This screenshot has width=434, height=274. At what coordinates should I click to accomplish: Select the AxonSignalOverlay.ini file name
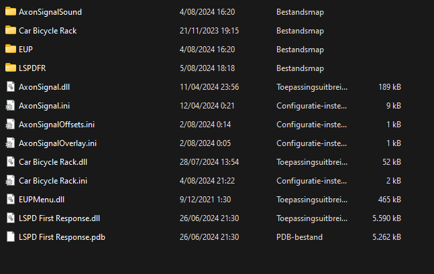[x=58, y=143]
